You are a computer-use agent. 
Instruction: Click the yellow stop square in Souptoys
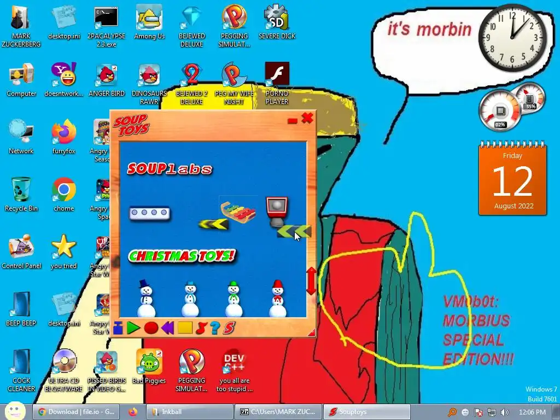click(185, 328)
